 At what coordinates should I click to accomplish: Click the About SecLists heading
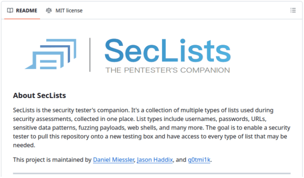click(x=39, y=95)
